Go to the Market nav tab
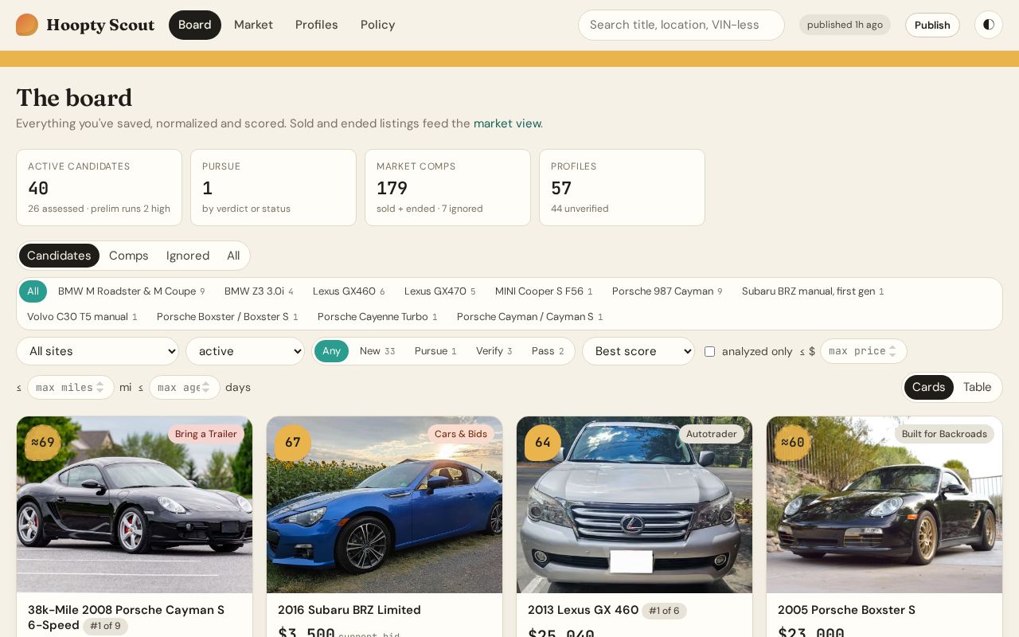The height and width of the screenshot is (637, 1019). (253, 25)
